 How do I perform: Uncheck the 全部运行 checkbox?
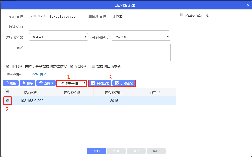[72, 66]
